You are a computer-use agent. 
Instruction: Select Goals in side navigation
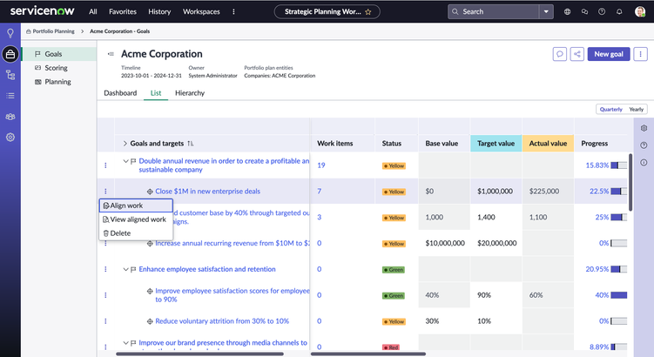click(x=59, y=54)
